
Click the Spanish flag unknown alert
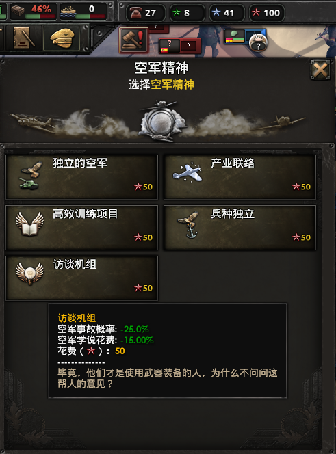click(180, 46)
